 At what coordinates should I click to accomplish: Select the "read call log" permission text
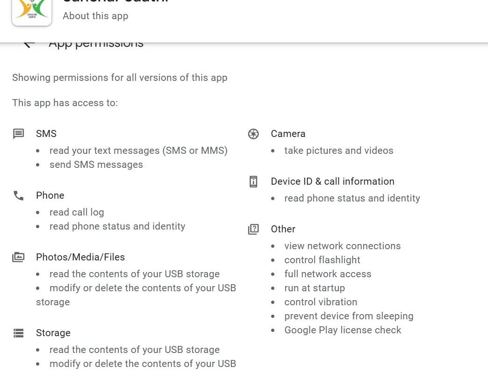[77, 212]
